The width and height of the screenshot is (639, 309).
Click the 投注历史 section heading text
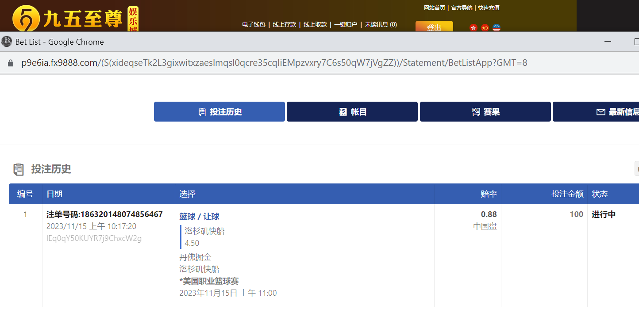[x=51, y=169]
